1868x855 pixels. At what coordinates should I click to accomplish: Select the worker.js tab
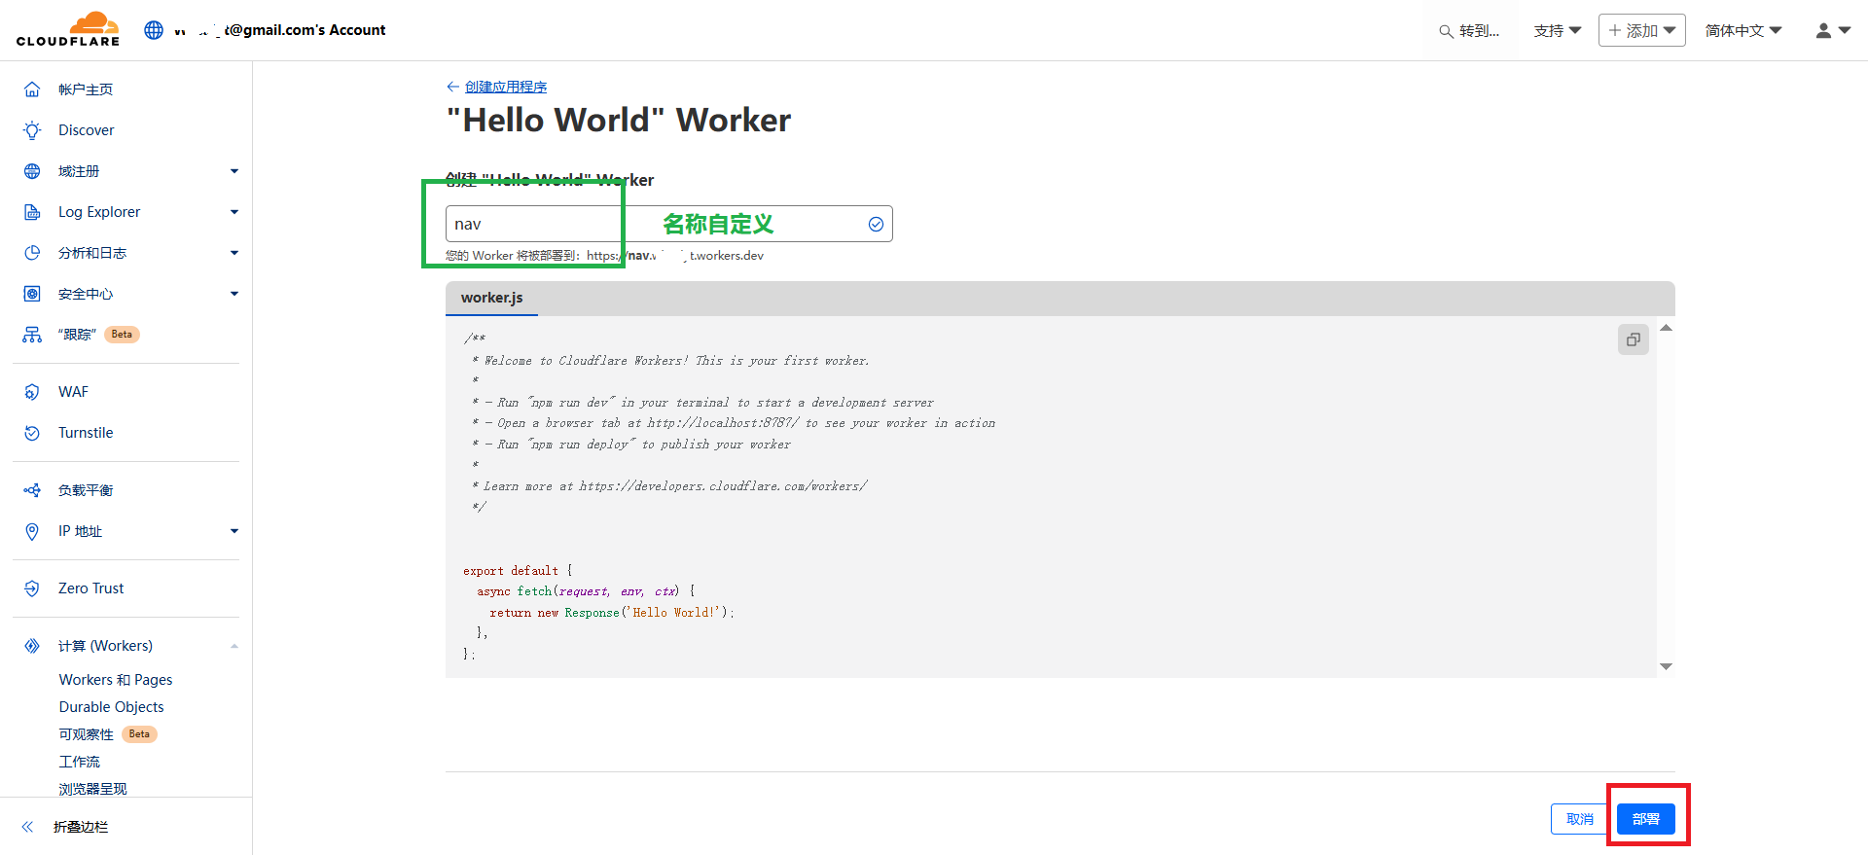coord(491,298)
